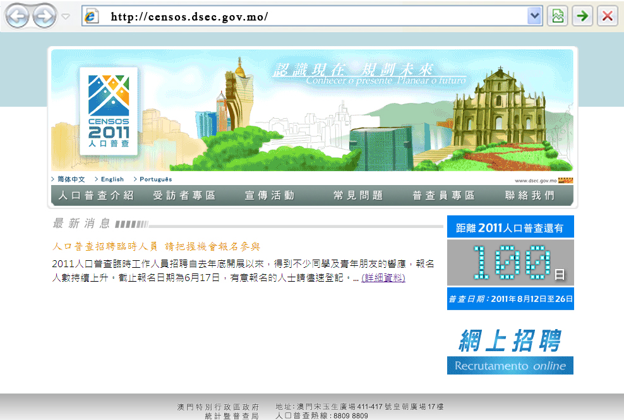624x420 pixels.
Task: Switch site language to Português
Action: [x=155, y=179]
